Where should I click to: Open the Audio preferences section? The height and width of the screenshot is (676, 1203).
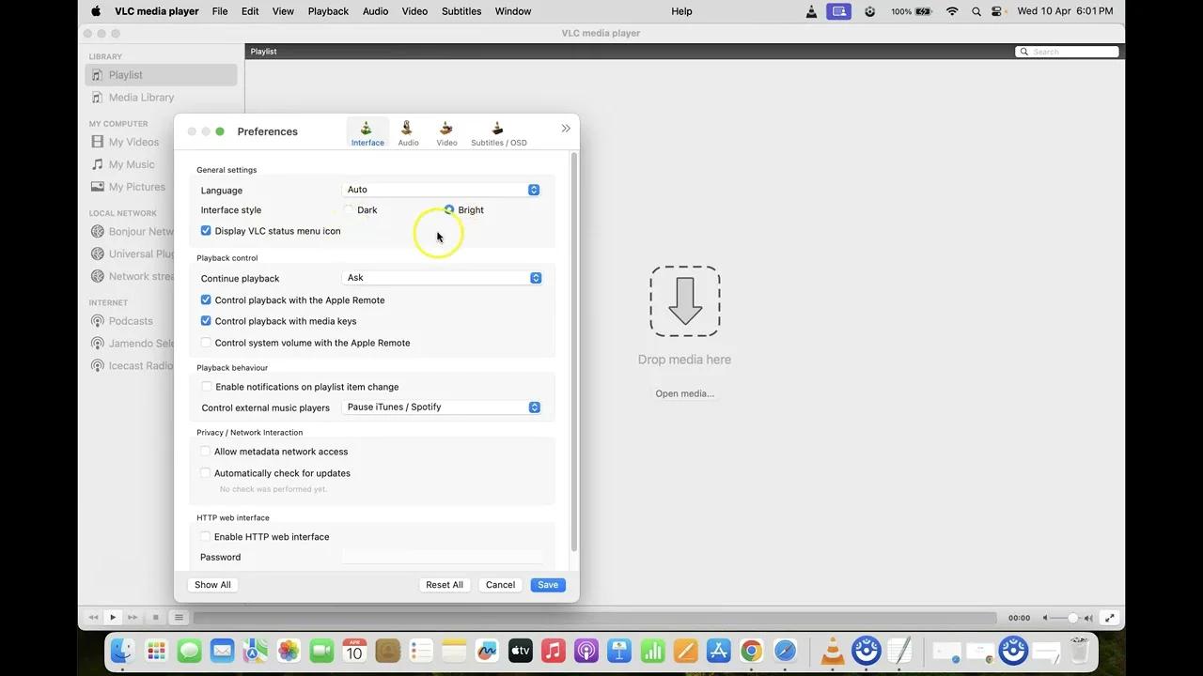pyautogui.click(x=408, y=132)
